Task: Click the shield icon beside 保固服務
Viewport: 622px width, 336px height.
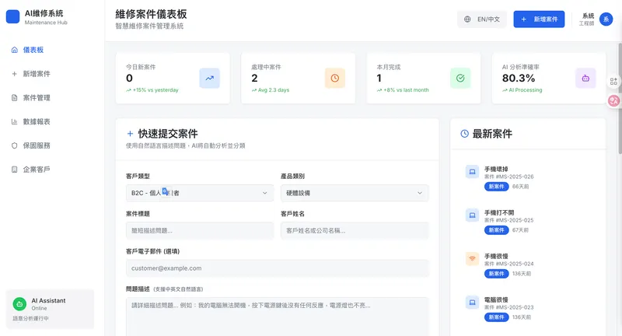Action: [15, 145]
